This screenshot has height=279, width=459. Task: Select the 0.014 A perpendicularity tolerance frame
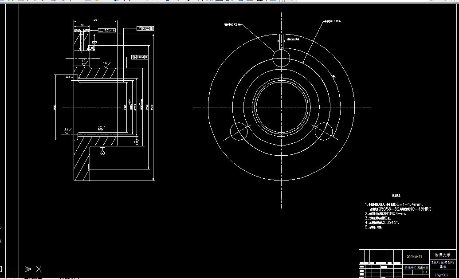(107, 31)
